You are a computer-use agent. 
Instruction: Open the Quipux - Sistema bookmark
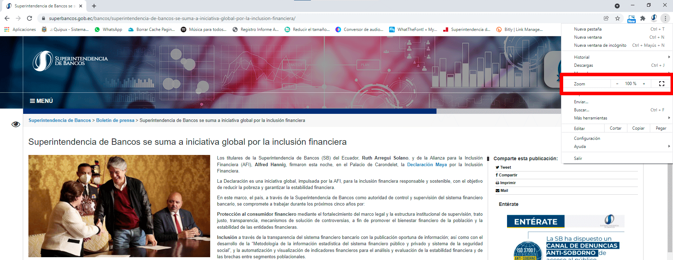click(x=65, y=30)
